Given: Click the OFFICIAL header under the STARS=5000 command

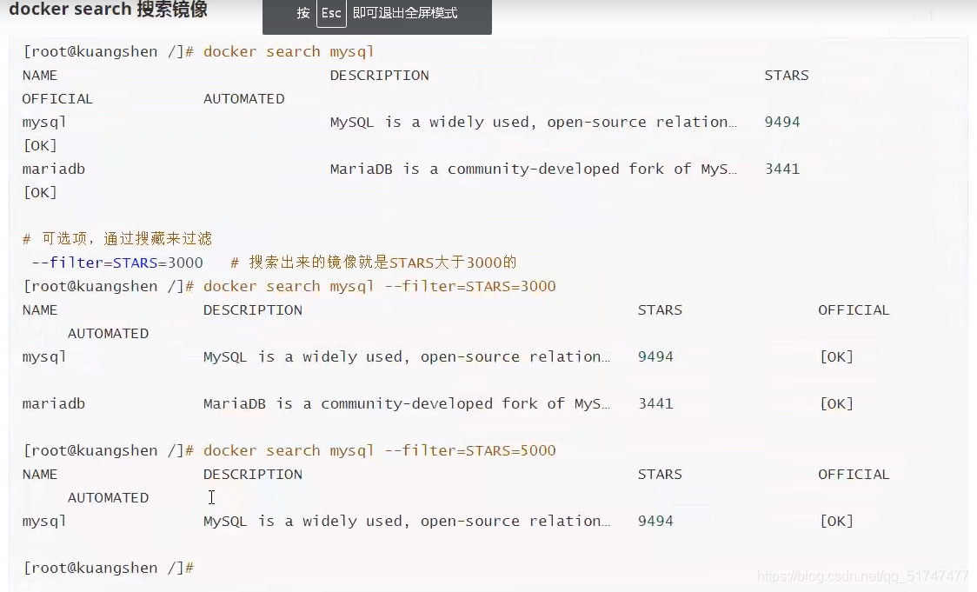Looking at the screenshot, I should (854, 475).
